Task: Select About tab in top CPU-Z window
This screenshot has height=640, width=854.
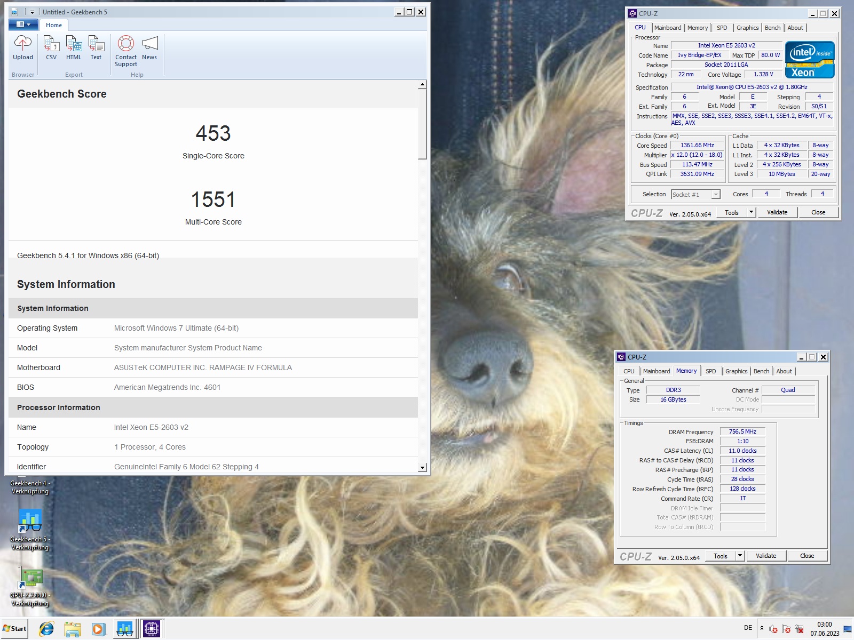Action: (795, 28)
